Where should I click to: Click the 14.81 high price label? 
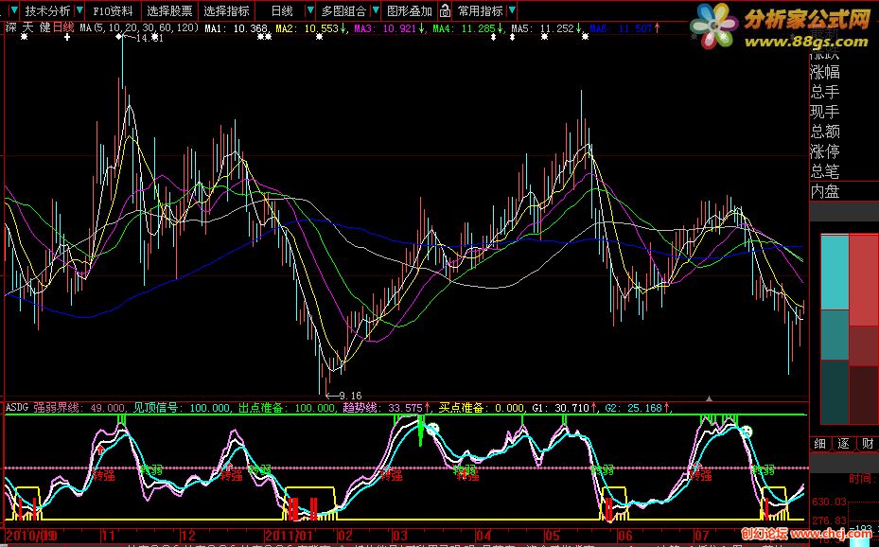[x=149, y=38]
